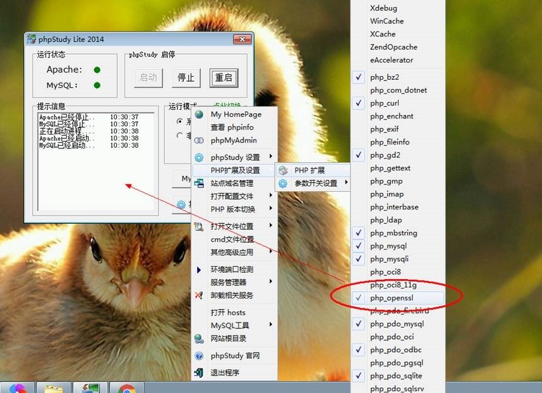This screenshot has height=393, width=542.
Task: Toggle the php_curl extension checkbox
Action: click(359, 103)
